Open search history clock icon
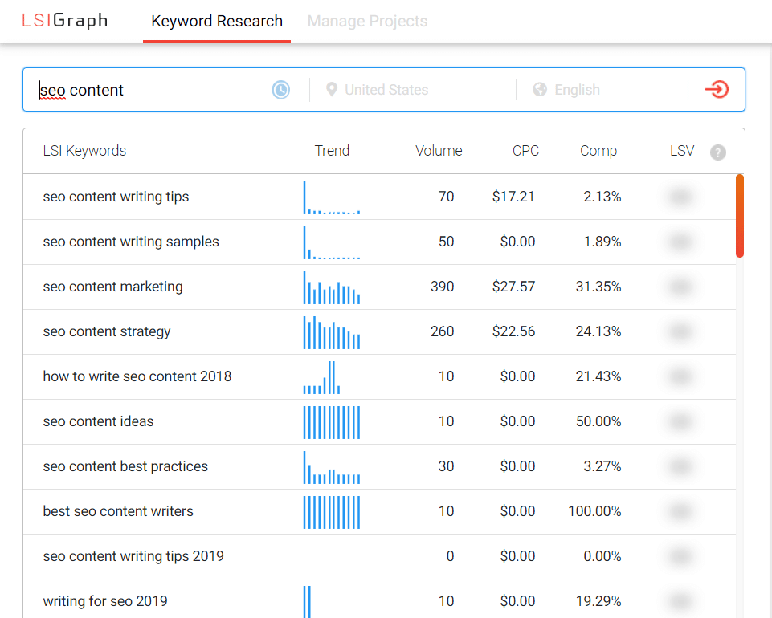772x618 pixels. click(281, 90)
